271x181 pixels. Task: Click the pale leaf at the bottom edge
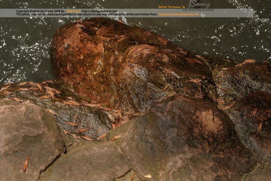(148, 176)
